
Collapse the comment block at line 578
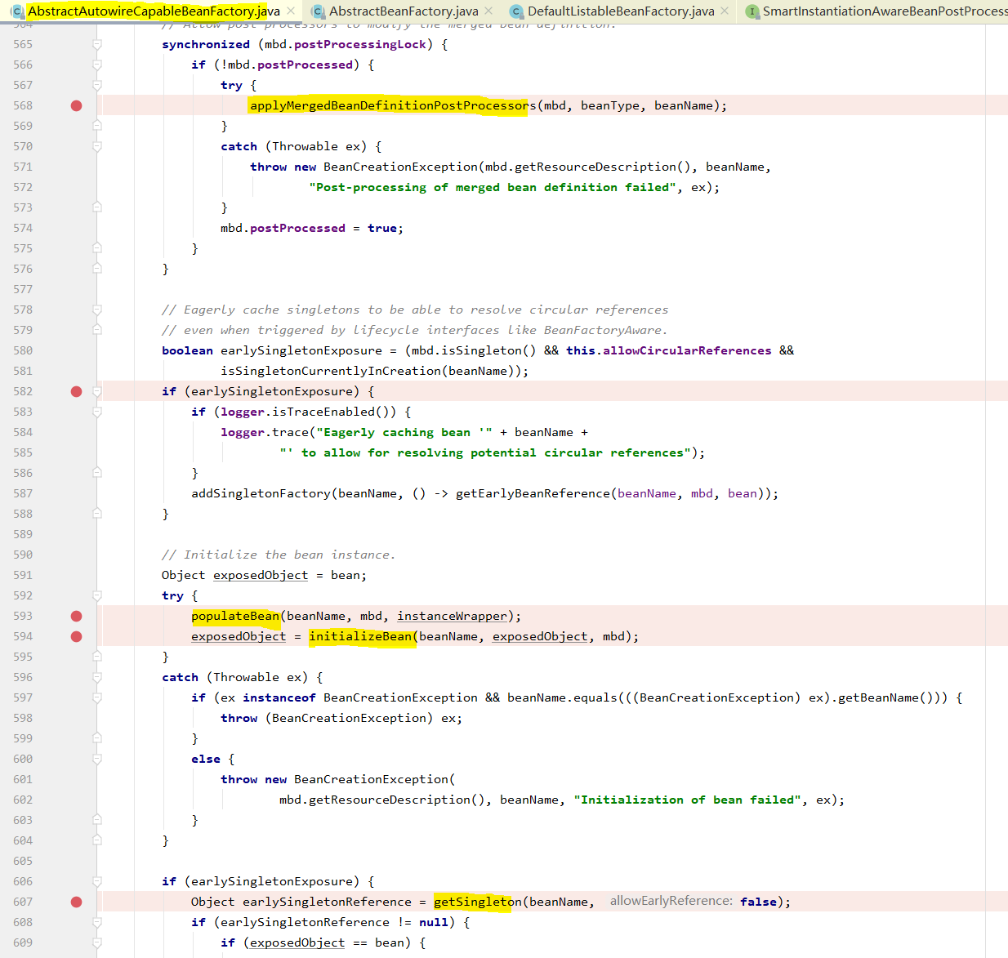tap(97, 310)
